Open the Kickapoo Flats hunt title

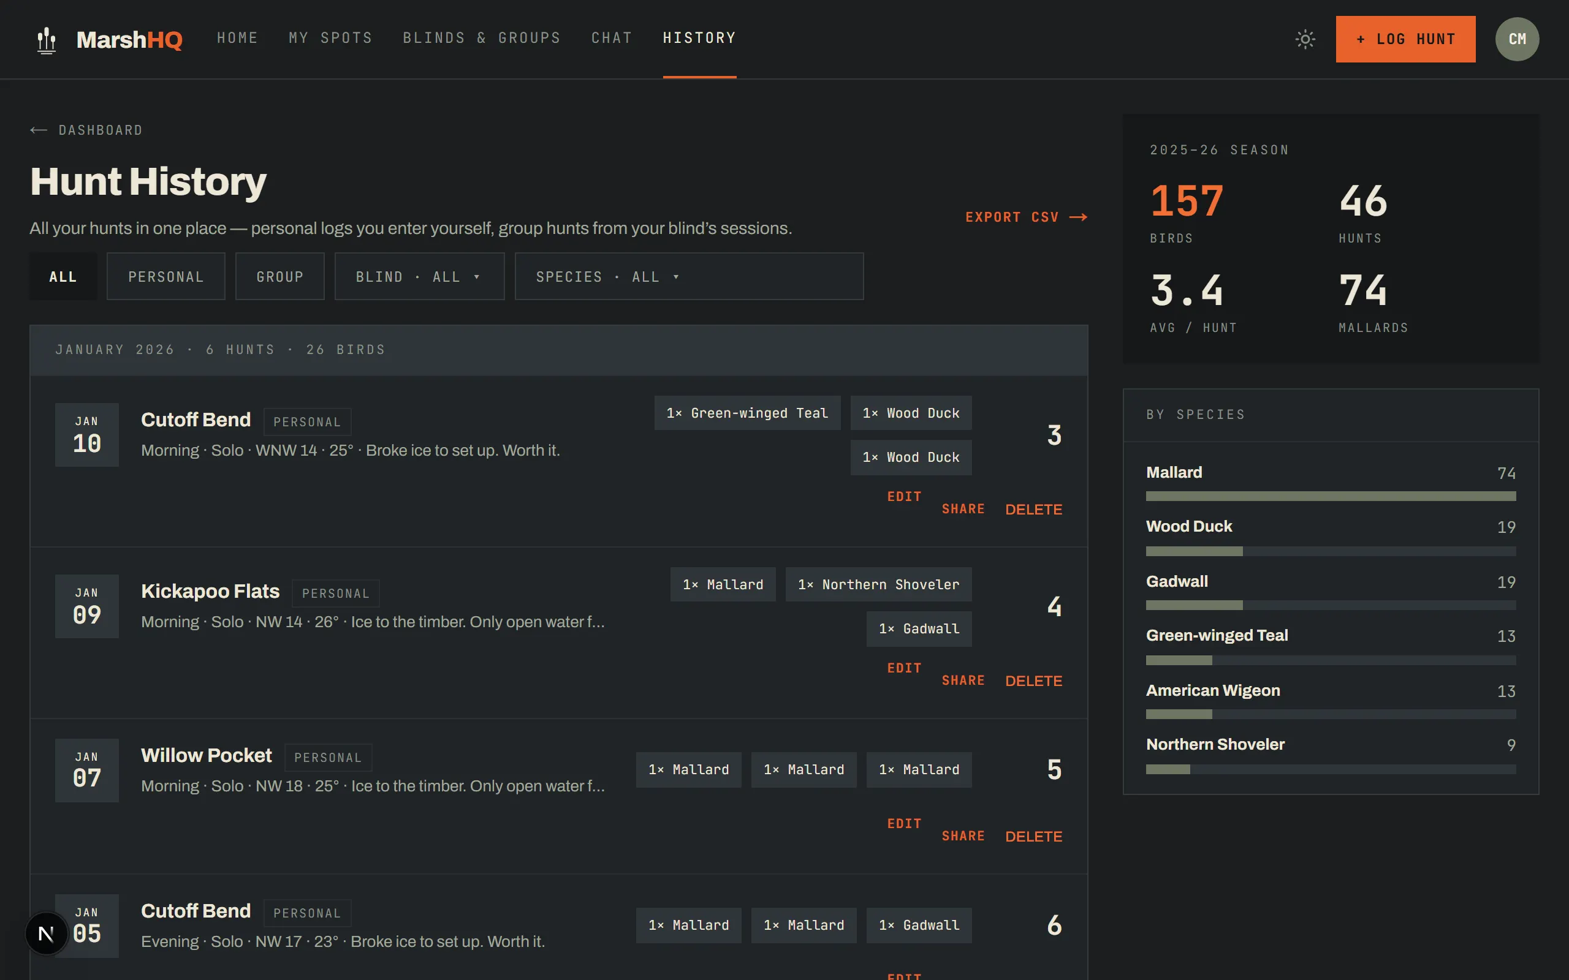[210, 592]
